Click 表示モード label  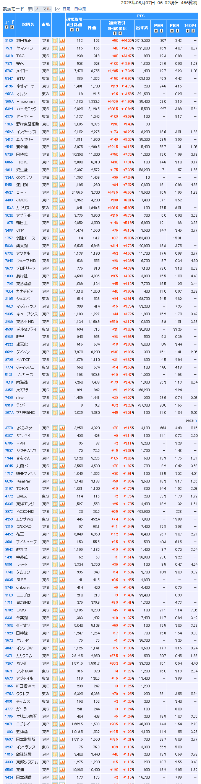pos(13,9)
